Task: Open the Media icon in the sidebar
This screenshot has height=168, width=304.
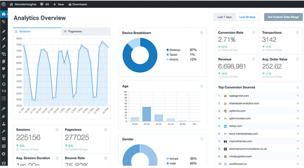Action: coord(3,54)
